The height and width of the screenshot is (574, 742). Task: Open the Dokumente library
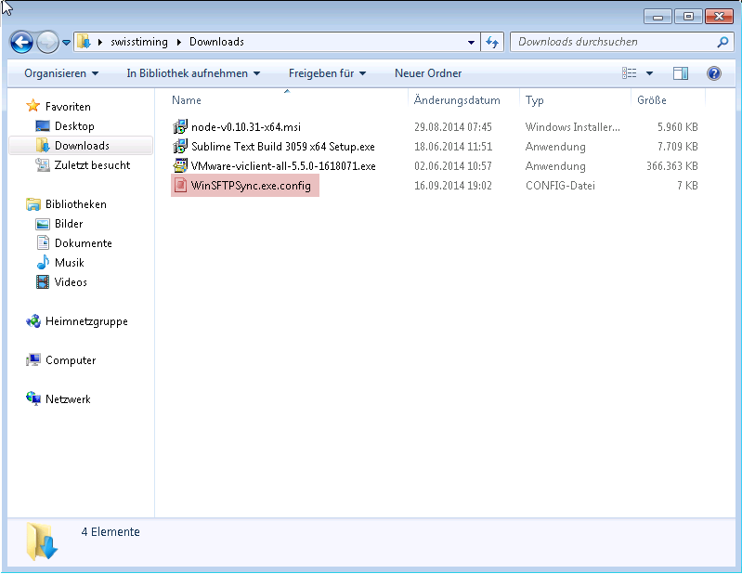point(84,242)
